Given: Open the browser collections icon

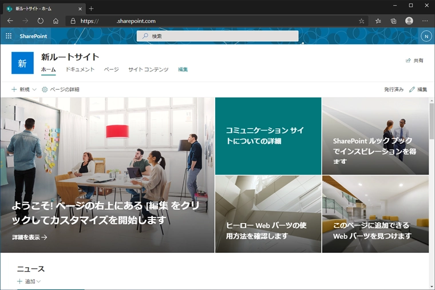Looking at the screenshot, I should pyautogui.click(x=393, y=21).
